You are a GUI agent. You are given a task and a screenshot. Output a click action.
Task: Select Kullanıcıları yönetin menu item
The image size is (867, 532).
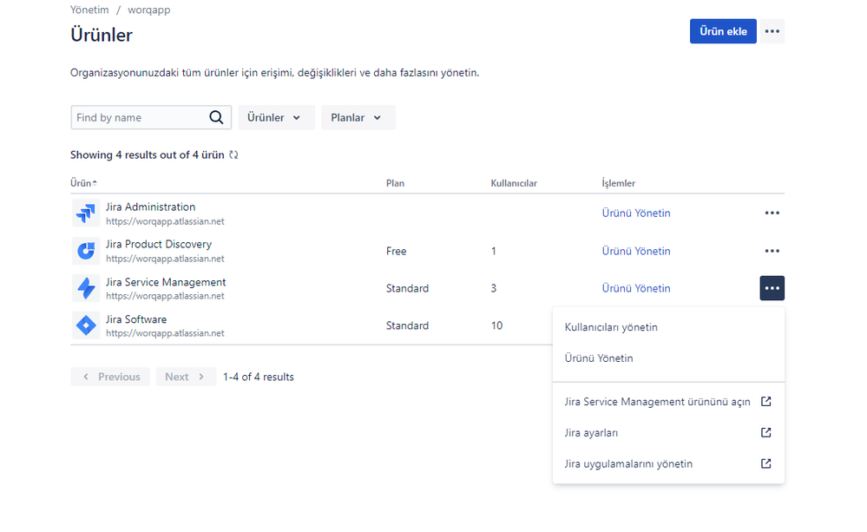coord(668,327)
